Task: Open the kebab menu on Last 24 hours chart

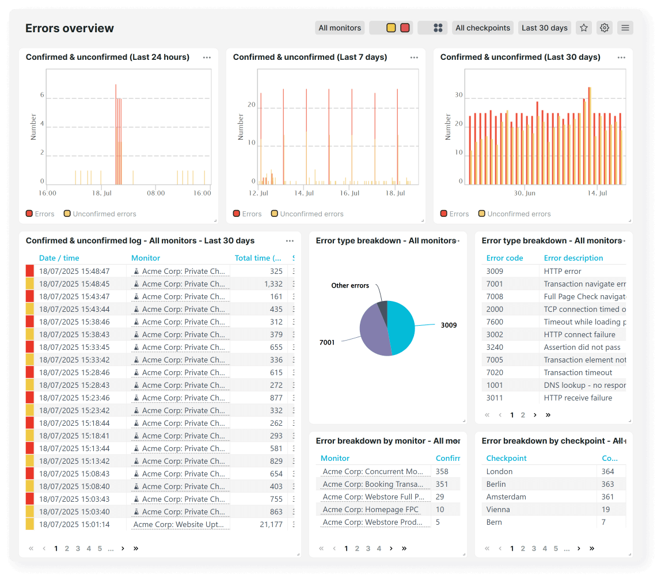Action: pyautogui.click(x=207, y=58)
